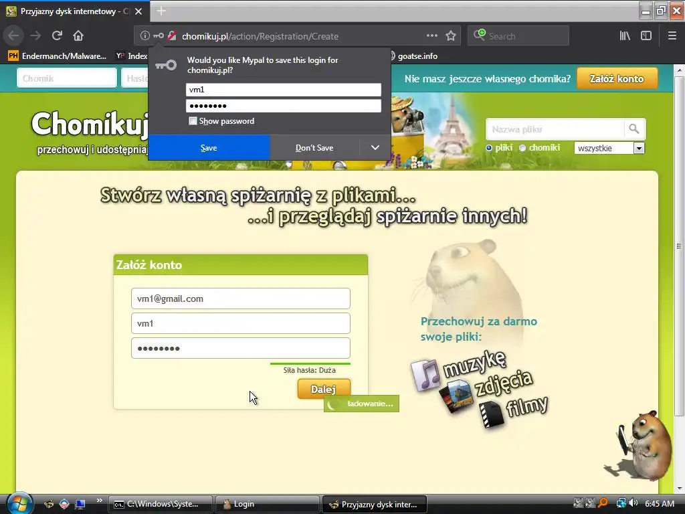Click the Don't Save button
This screenshot has width=685, height=514.
coord(314,148)
